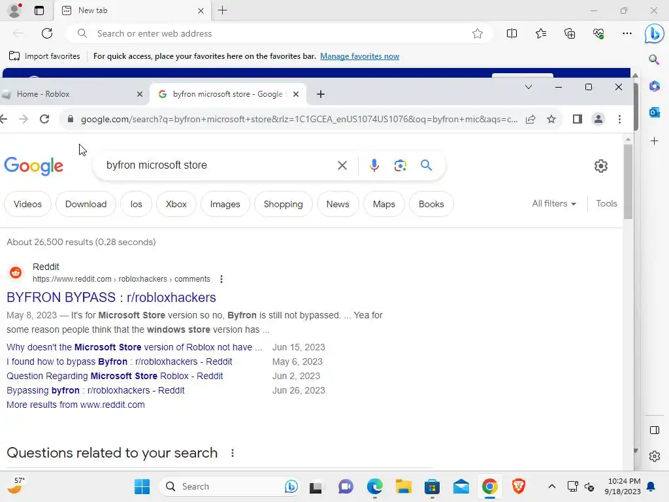Screen dimensions: 669x502
Task: Expand All filters dropdown
Action: click(554, 204)
